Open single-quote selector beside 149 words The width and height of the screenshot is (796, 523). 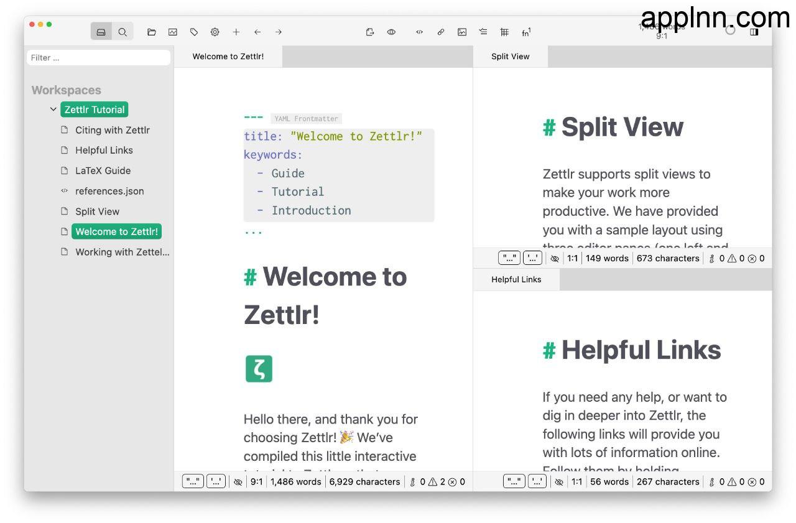(532, 258)
